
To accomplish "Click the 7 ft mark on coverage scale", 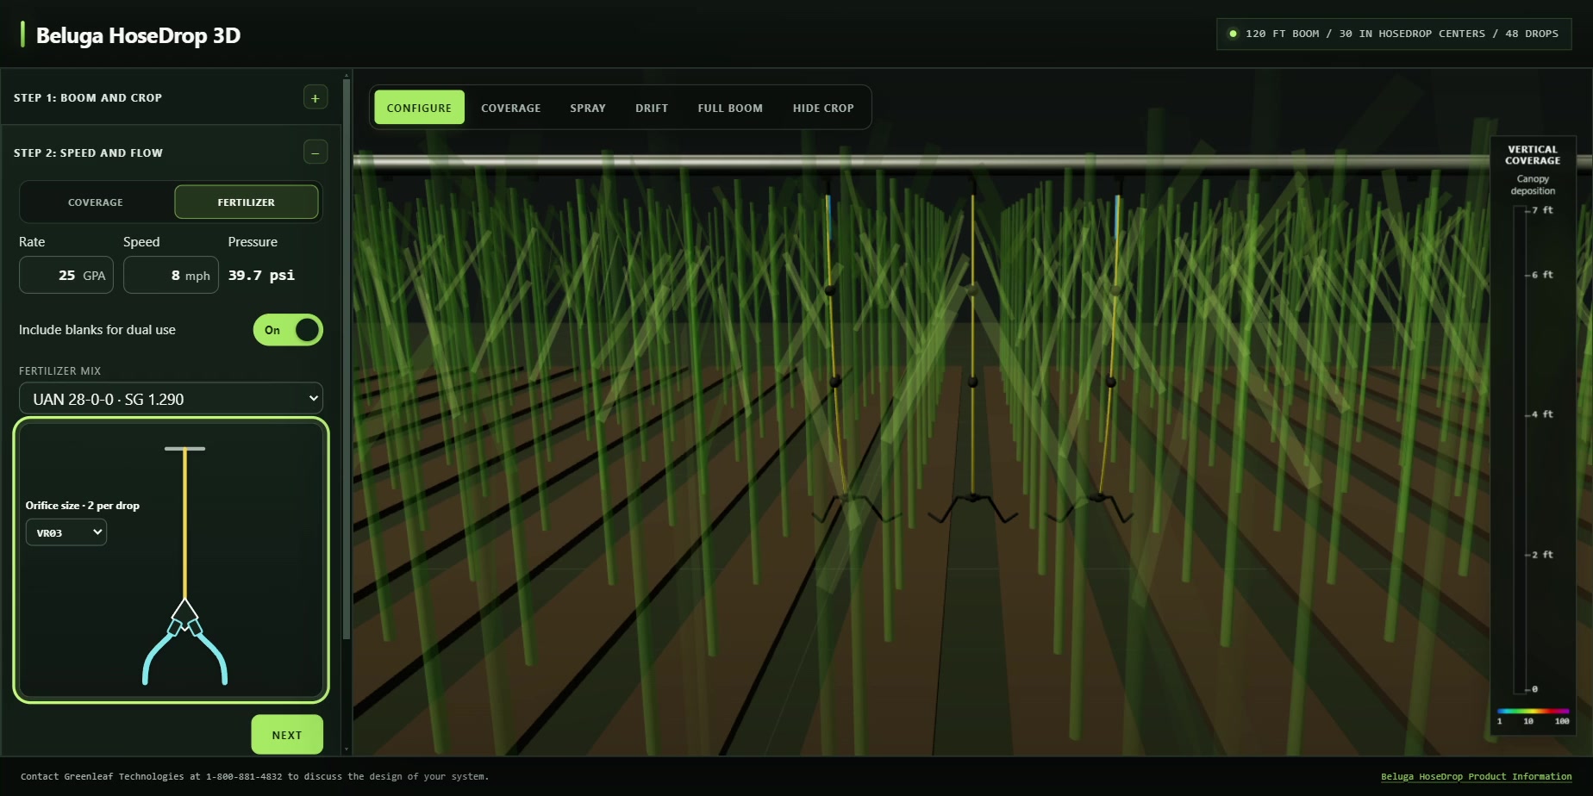I will pos(1542,210).
